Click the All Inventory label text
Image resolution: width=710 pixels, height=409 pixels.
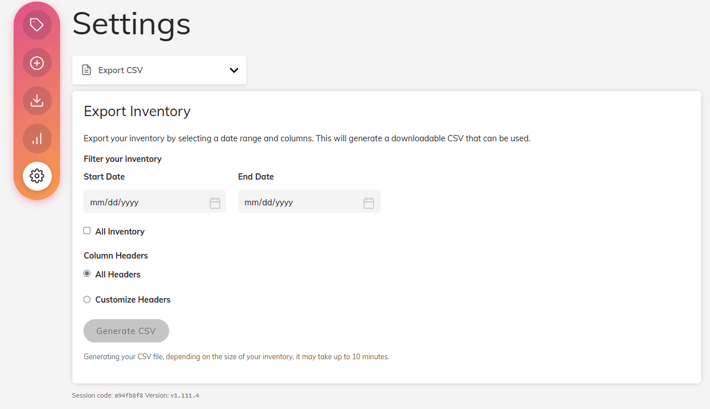120,232
